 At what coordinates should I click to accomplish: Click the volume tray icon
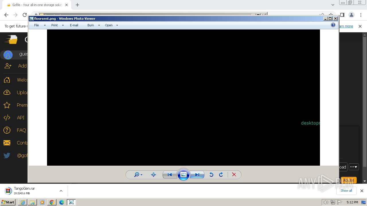pyautogui.click(x=326, y=202)
